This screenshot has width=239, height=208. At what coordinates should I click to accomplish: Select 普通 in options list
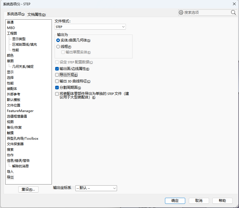pyautogui.click(x=10, y=22)
